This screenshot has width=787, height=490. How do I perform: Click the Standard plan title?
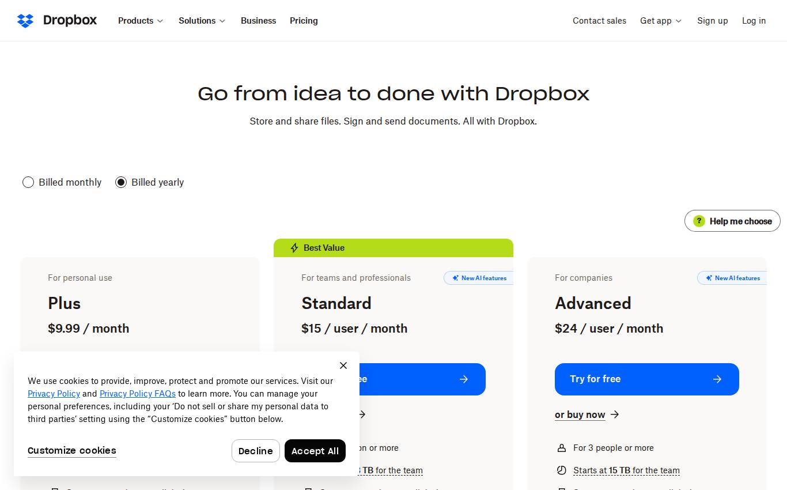pos(336,303)
